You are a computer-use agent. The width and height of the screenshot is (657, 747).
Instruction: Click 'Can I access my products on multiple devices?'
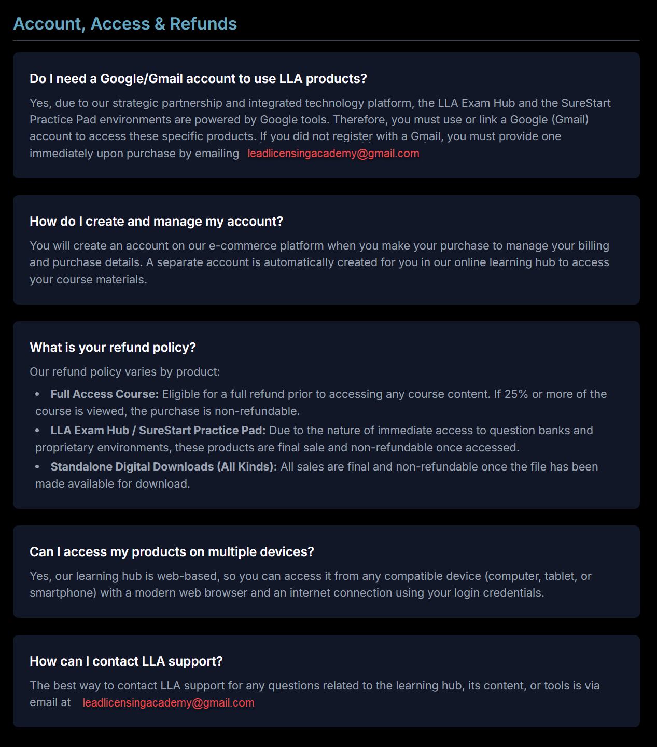[172, 552]
